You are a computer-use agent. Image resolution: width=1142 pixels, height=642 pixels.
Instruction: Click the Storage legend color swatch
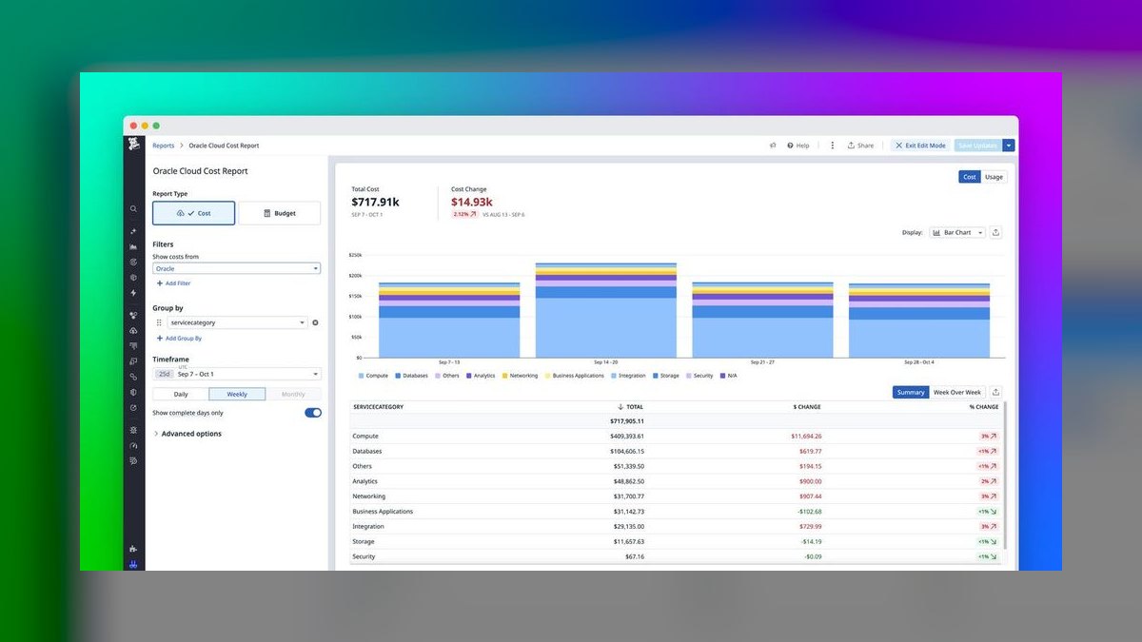click(x=655, y=376)
